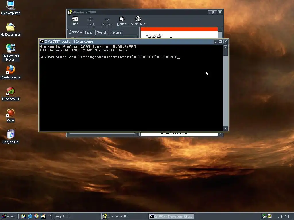Switch to cmd.exe taskbar button
The height and width of the screenshot is (220, 294).
click(x=171, y=216)
